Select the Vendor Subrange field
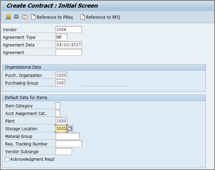 click(x=64, y=151)
